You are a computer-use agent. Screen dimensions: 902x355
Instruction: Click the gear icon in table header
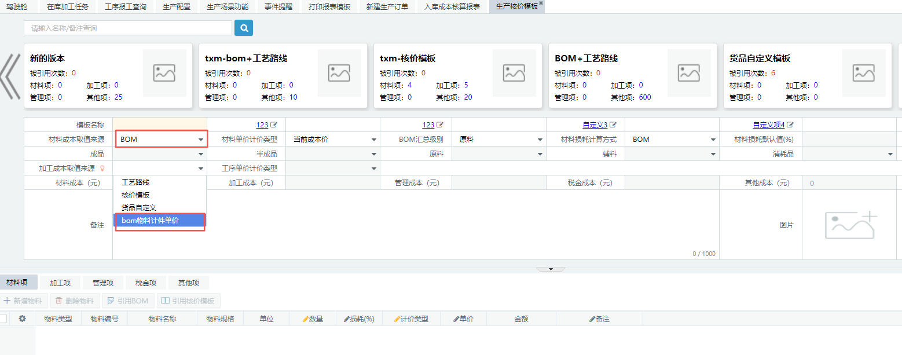(23, 319)
